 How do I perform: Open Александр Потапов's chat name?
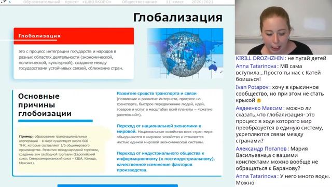coord(261,149)
